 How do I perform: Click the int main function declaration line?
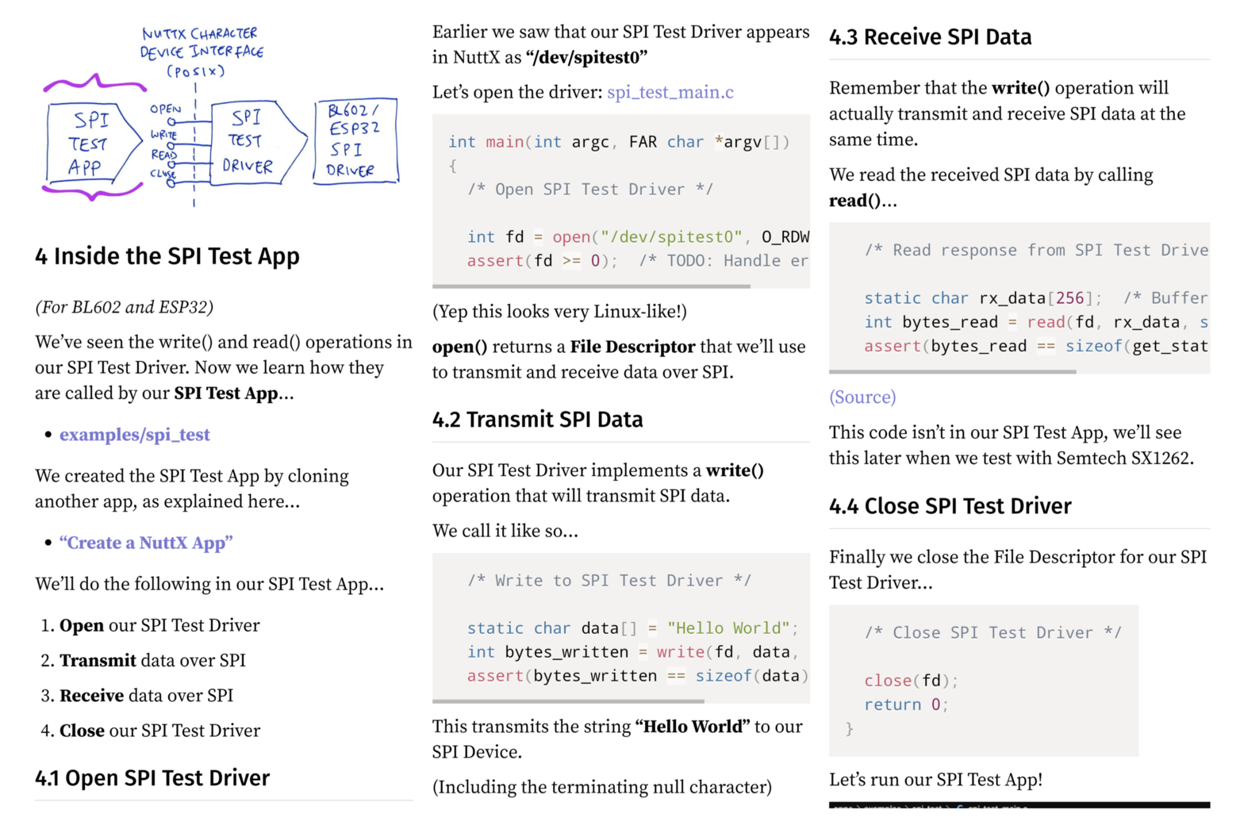tap(619, 142)
